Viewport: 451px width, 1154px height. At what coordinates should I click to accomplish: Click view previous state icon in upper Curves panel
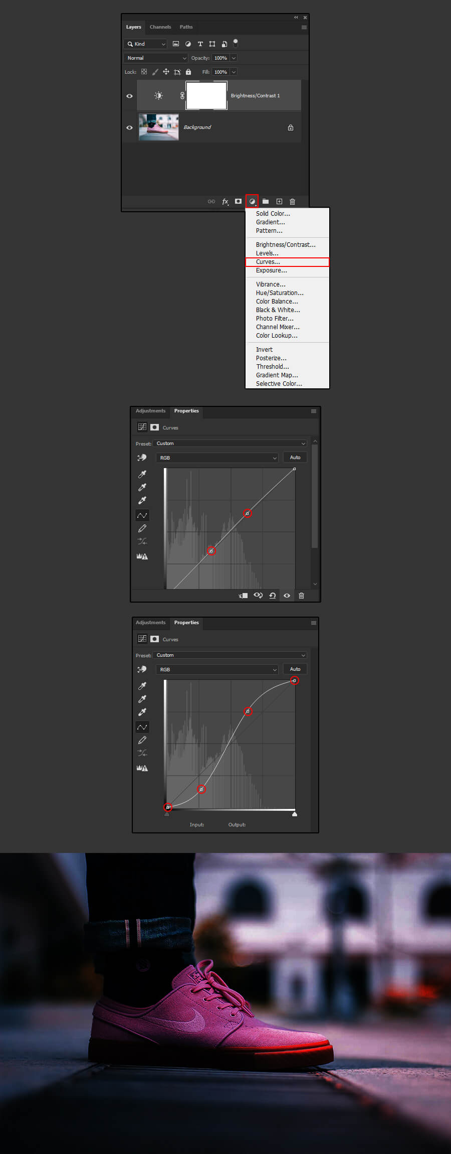[x=258, y=596]
